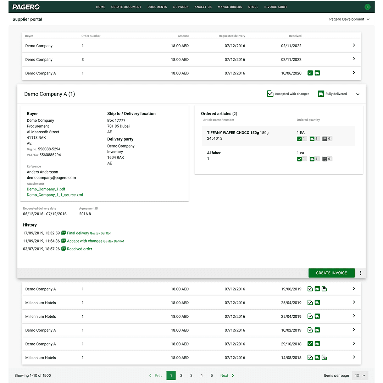
Task: Click accepted icon in the 14/08/2018 row
Action: pyautogui.click(x=310, y=357)
